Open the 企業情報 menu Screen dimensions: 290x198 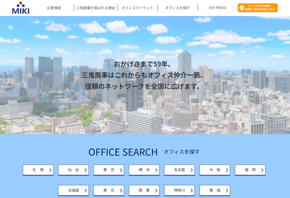pyautogui.click(x=54, y=8)
